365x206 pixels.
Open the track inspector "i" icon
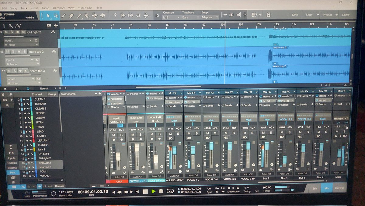[x=5, y=26]
